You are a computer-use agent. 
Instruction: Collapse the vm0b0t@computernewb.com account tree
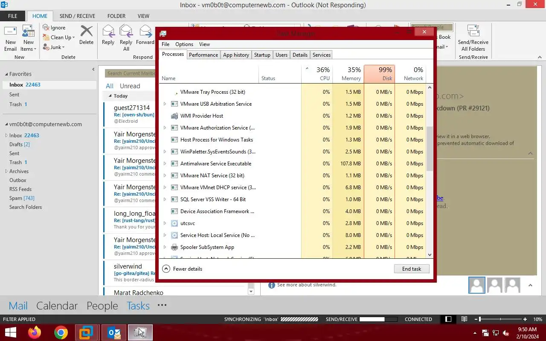(6, 124)
